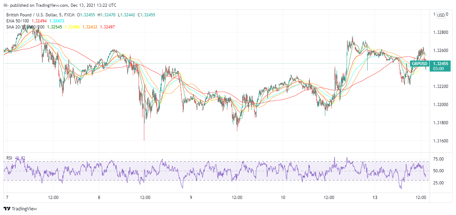Viewport: 456px width, 215px height.
Task: Click the SMA value 1.32545
Action: 55,27
